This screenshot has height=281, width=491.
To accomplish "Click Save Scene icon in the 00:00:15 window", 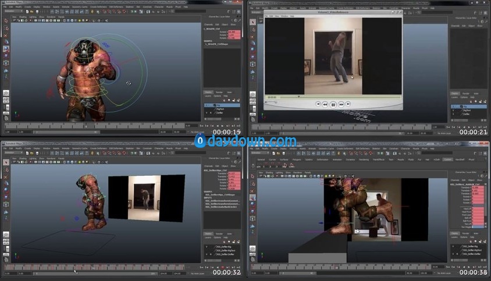I will (x=36, y=12).
